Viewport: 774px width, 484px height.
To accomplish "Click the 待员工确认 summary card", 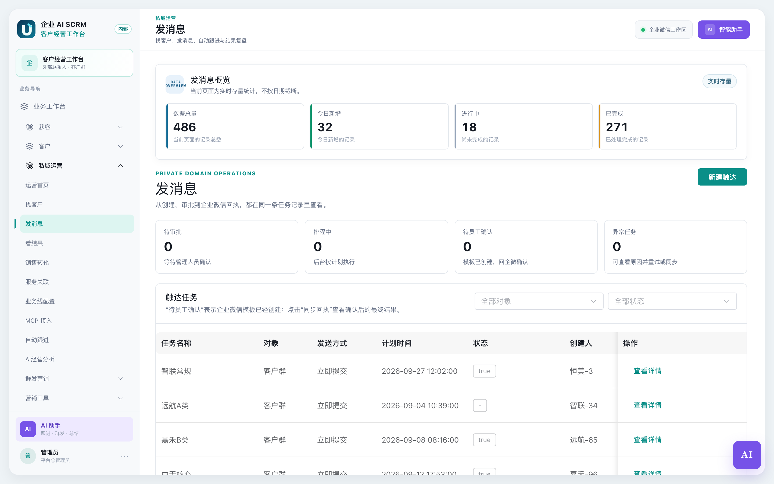I will [526, 247].
